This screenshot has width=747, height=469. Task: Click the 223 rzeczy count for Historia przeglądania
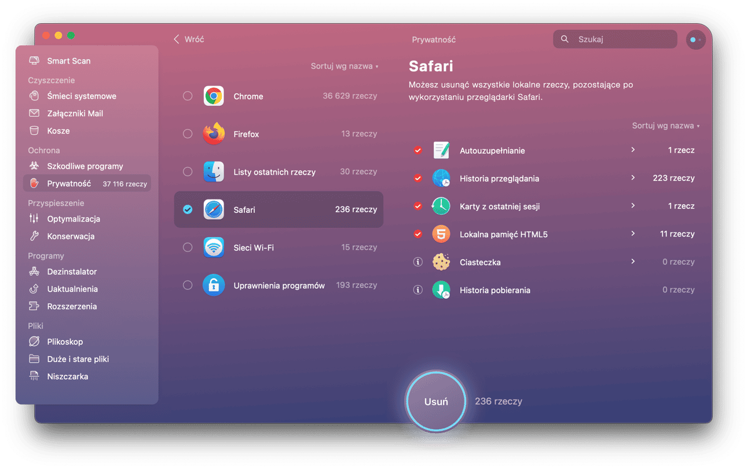[673, 178]
